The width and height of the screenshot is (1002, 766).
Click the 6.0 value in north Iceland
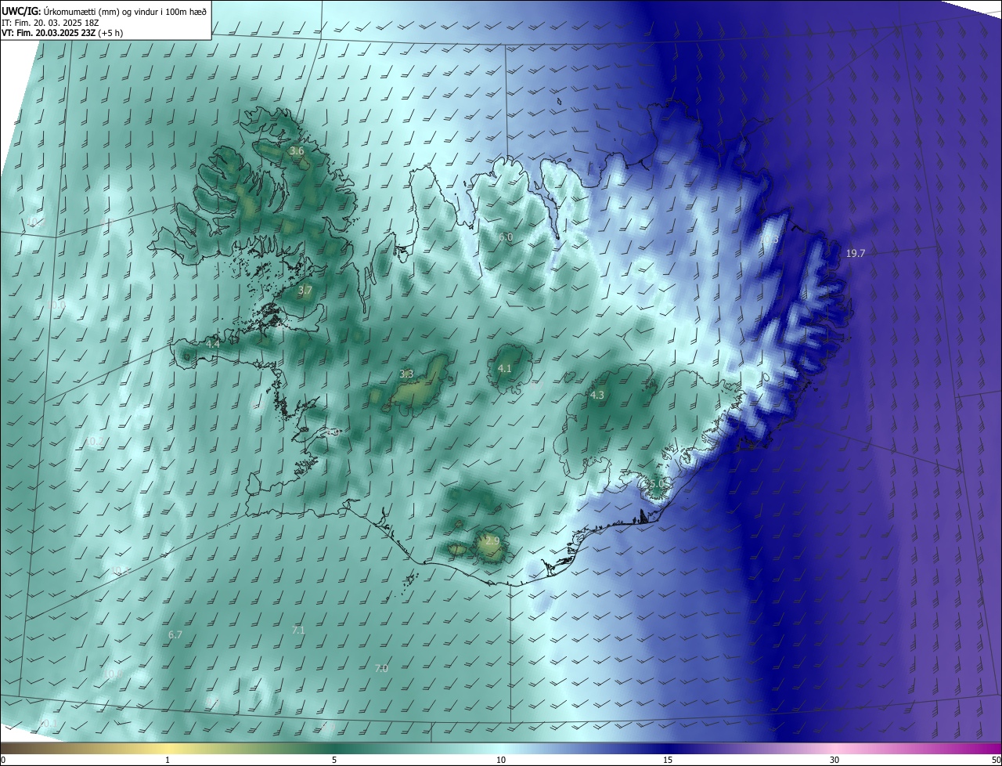tap(506, 237)
